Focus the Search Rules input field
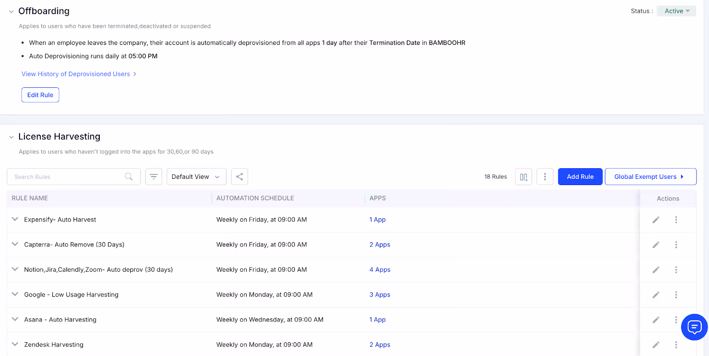This screenshot has width=709, height=356. pos(74,177)
